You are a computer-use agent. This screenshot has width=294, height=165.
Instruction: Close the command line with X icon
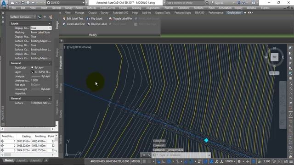tap(144, 155)
